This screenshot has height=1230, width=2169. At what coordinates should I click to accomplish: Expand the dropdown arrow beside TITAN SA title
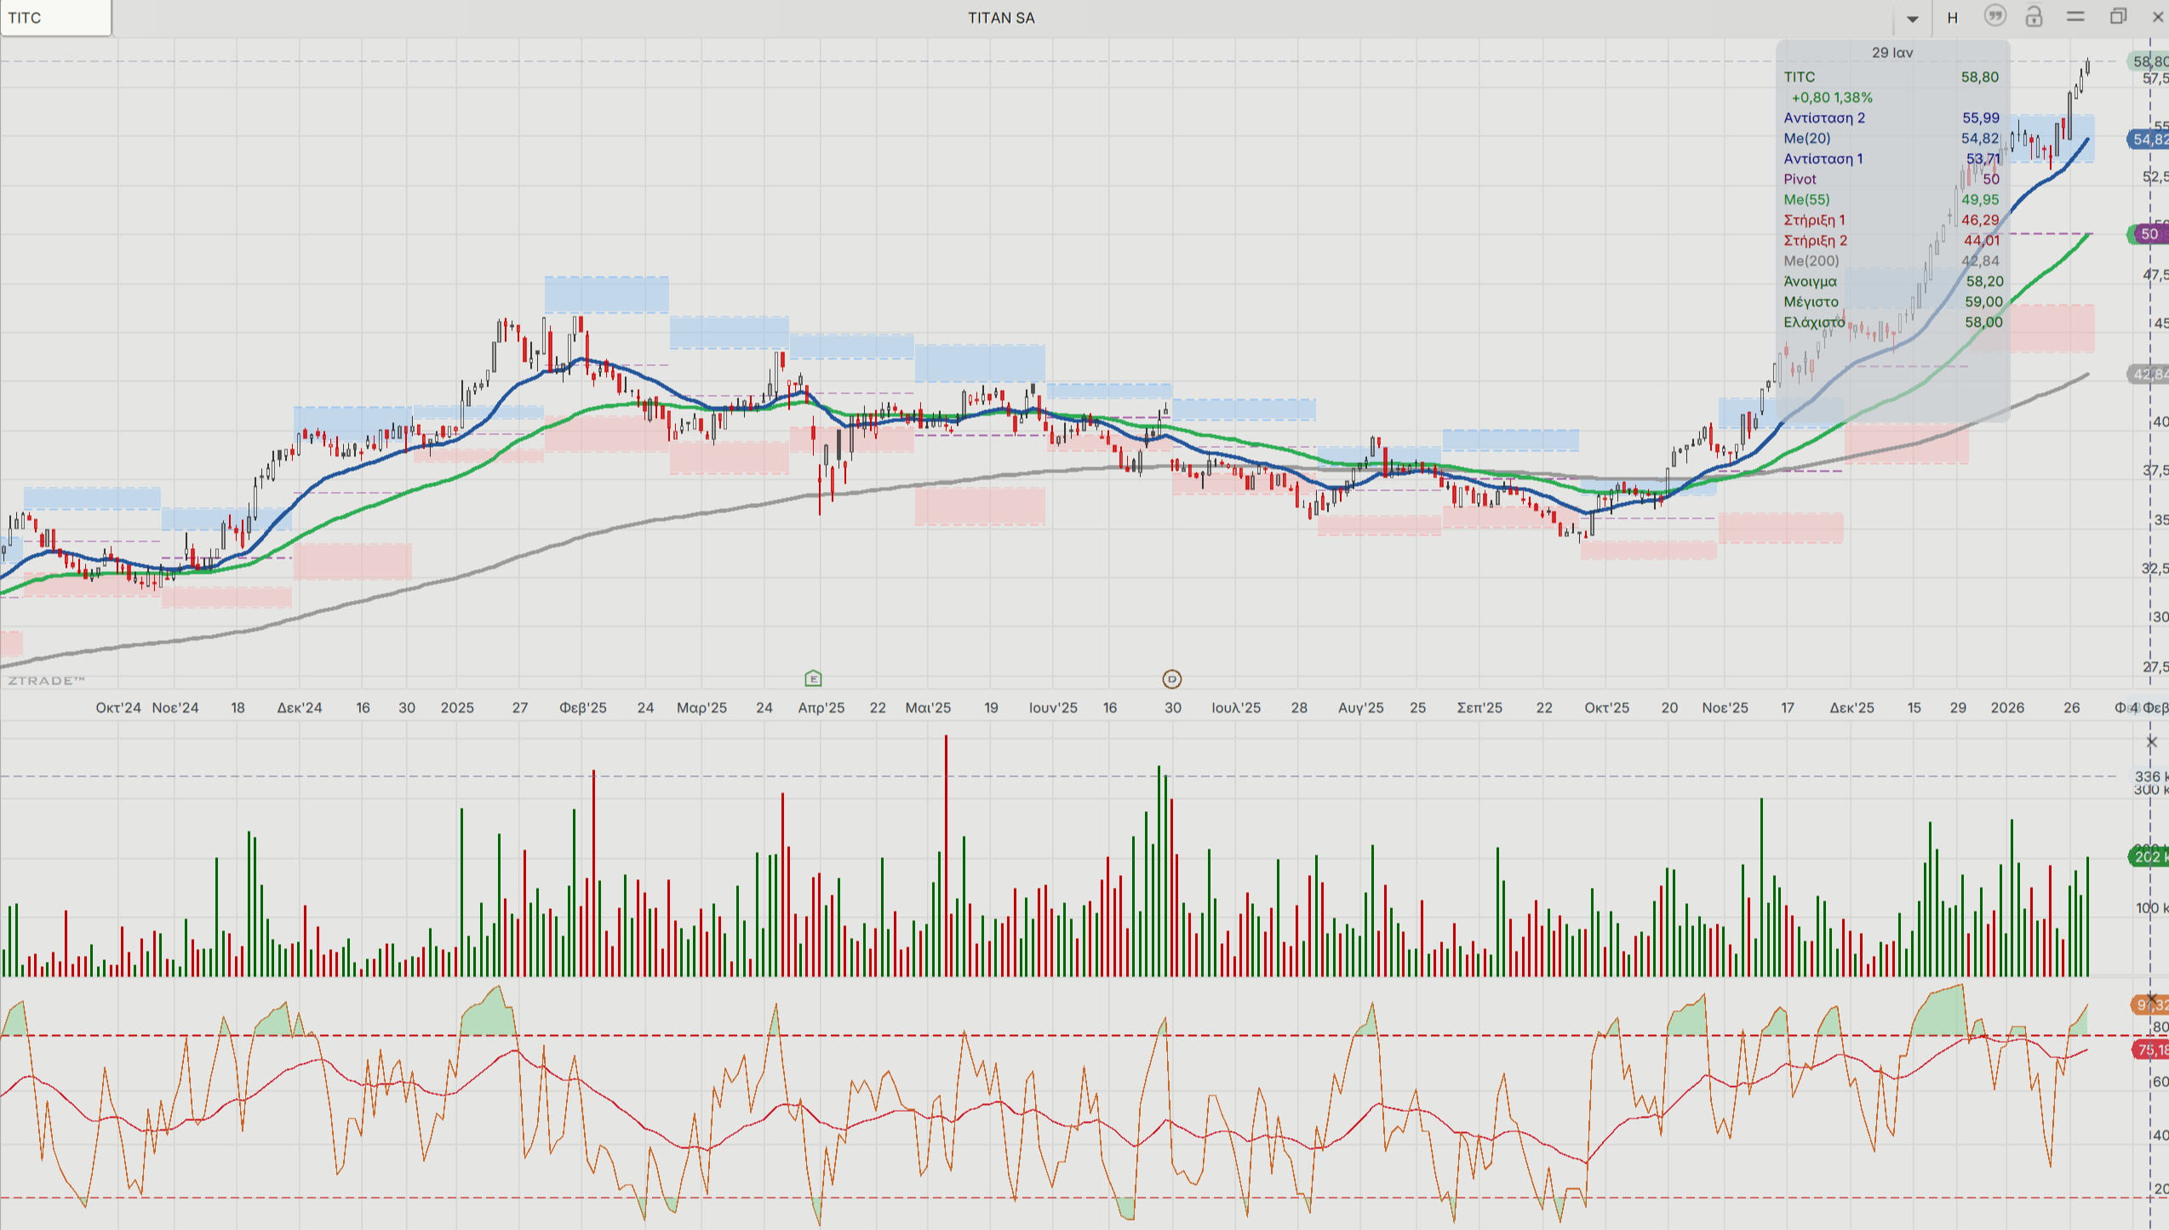[x=1912, y=19]
